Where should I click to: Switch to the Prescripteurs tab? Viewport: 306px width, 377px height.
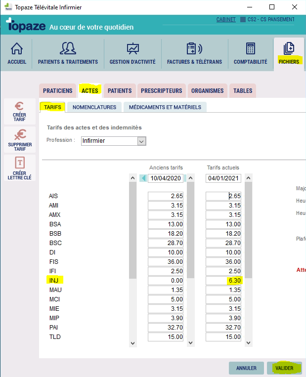click(162, 91)
